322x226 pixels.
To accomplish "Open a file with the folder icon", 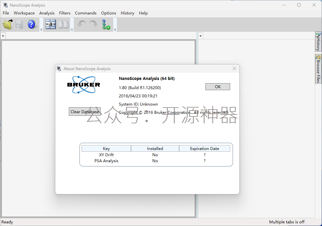I will [x=8, y=24].
